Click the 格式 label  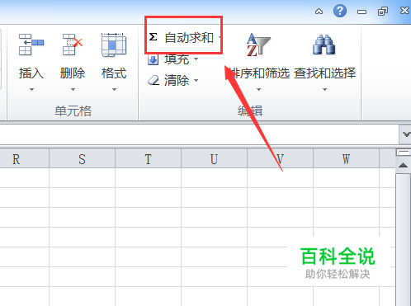pos(114,73)
